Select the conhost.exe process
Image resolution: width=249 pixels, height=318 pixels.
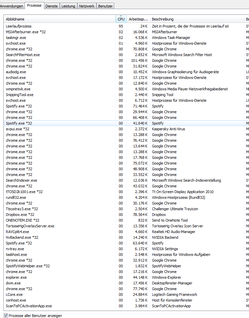click(x=126, y=300)
